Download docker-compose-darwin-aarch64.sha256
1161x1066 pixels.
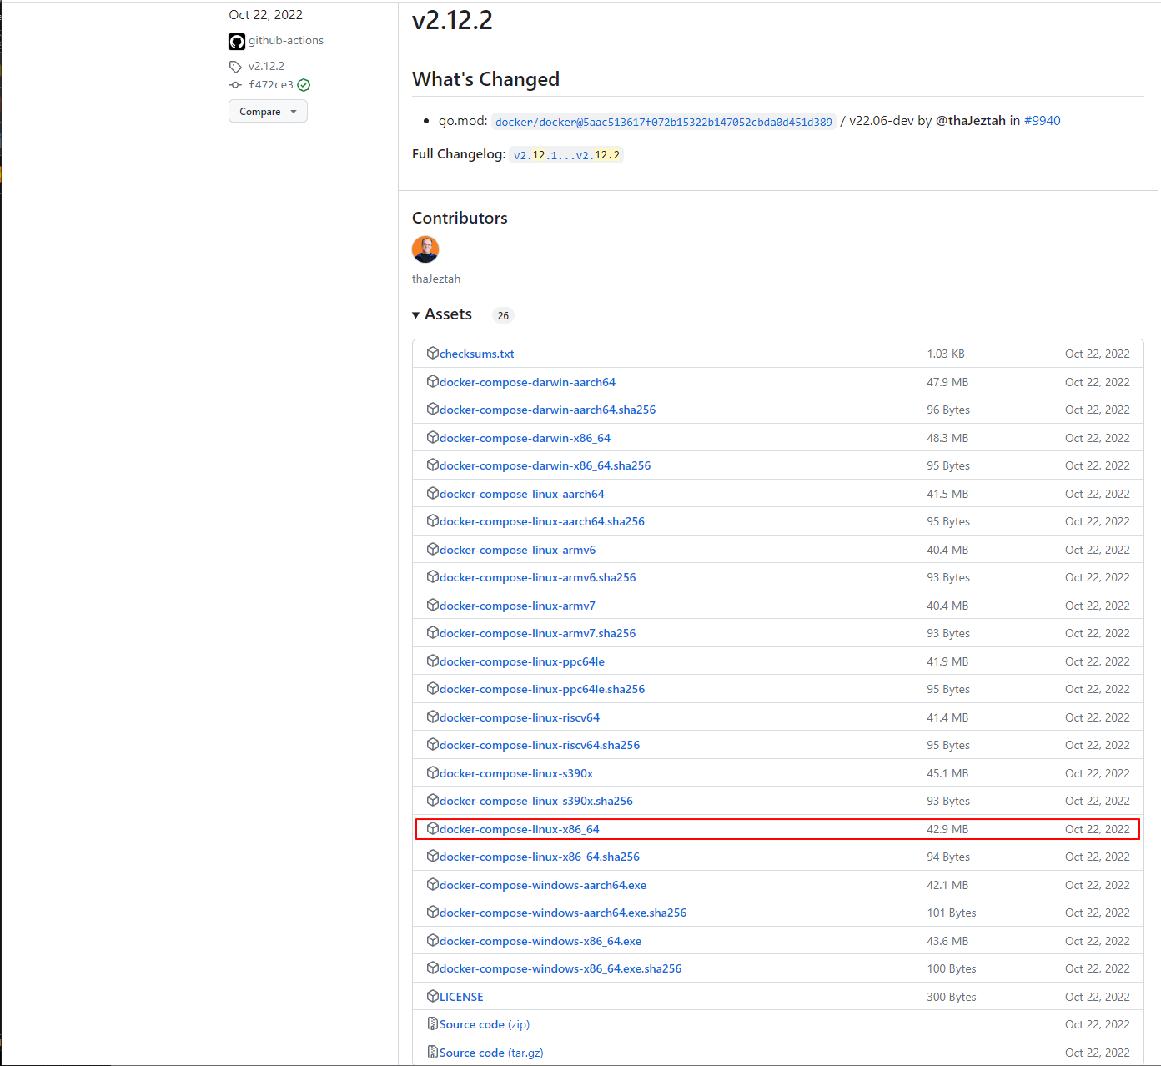pyautogui.click(x=547, y=410)
